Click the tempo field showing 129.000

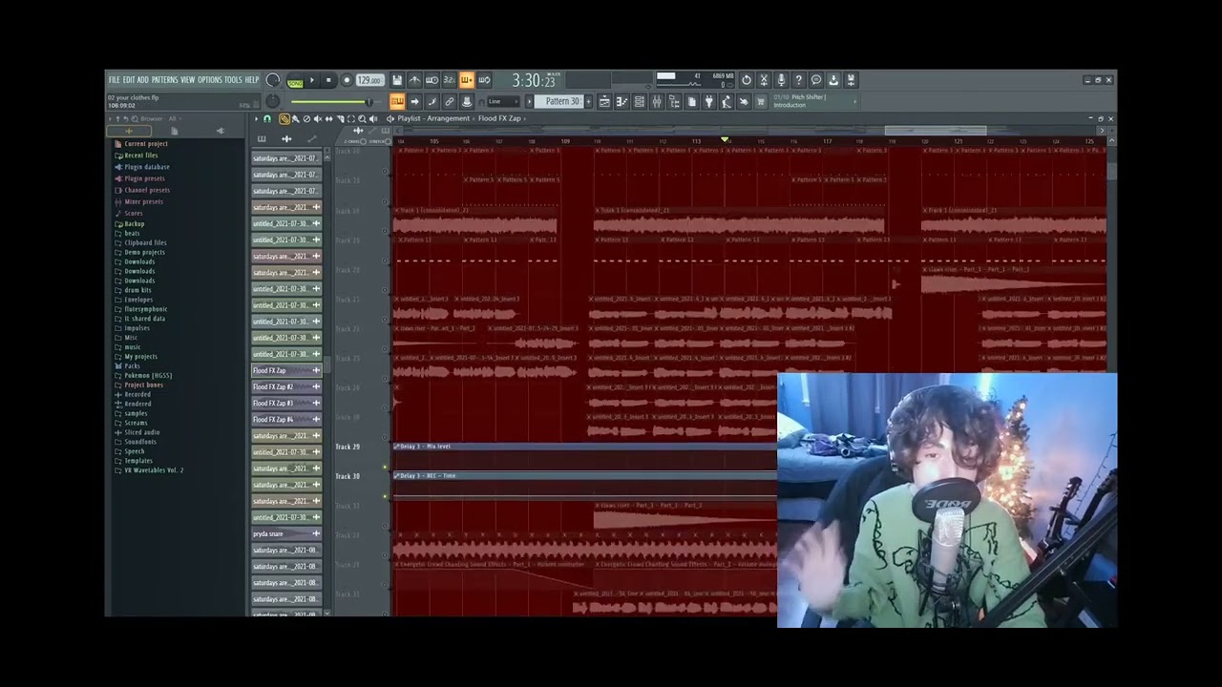coord(369,80)
